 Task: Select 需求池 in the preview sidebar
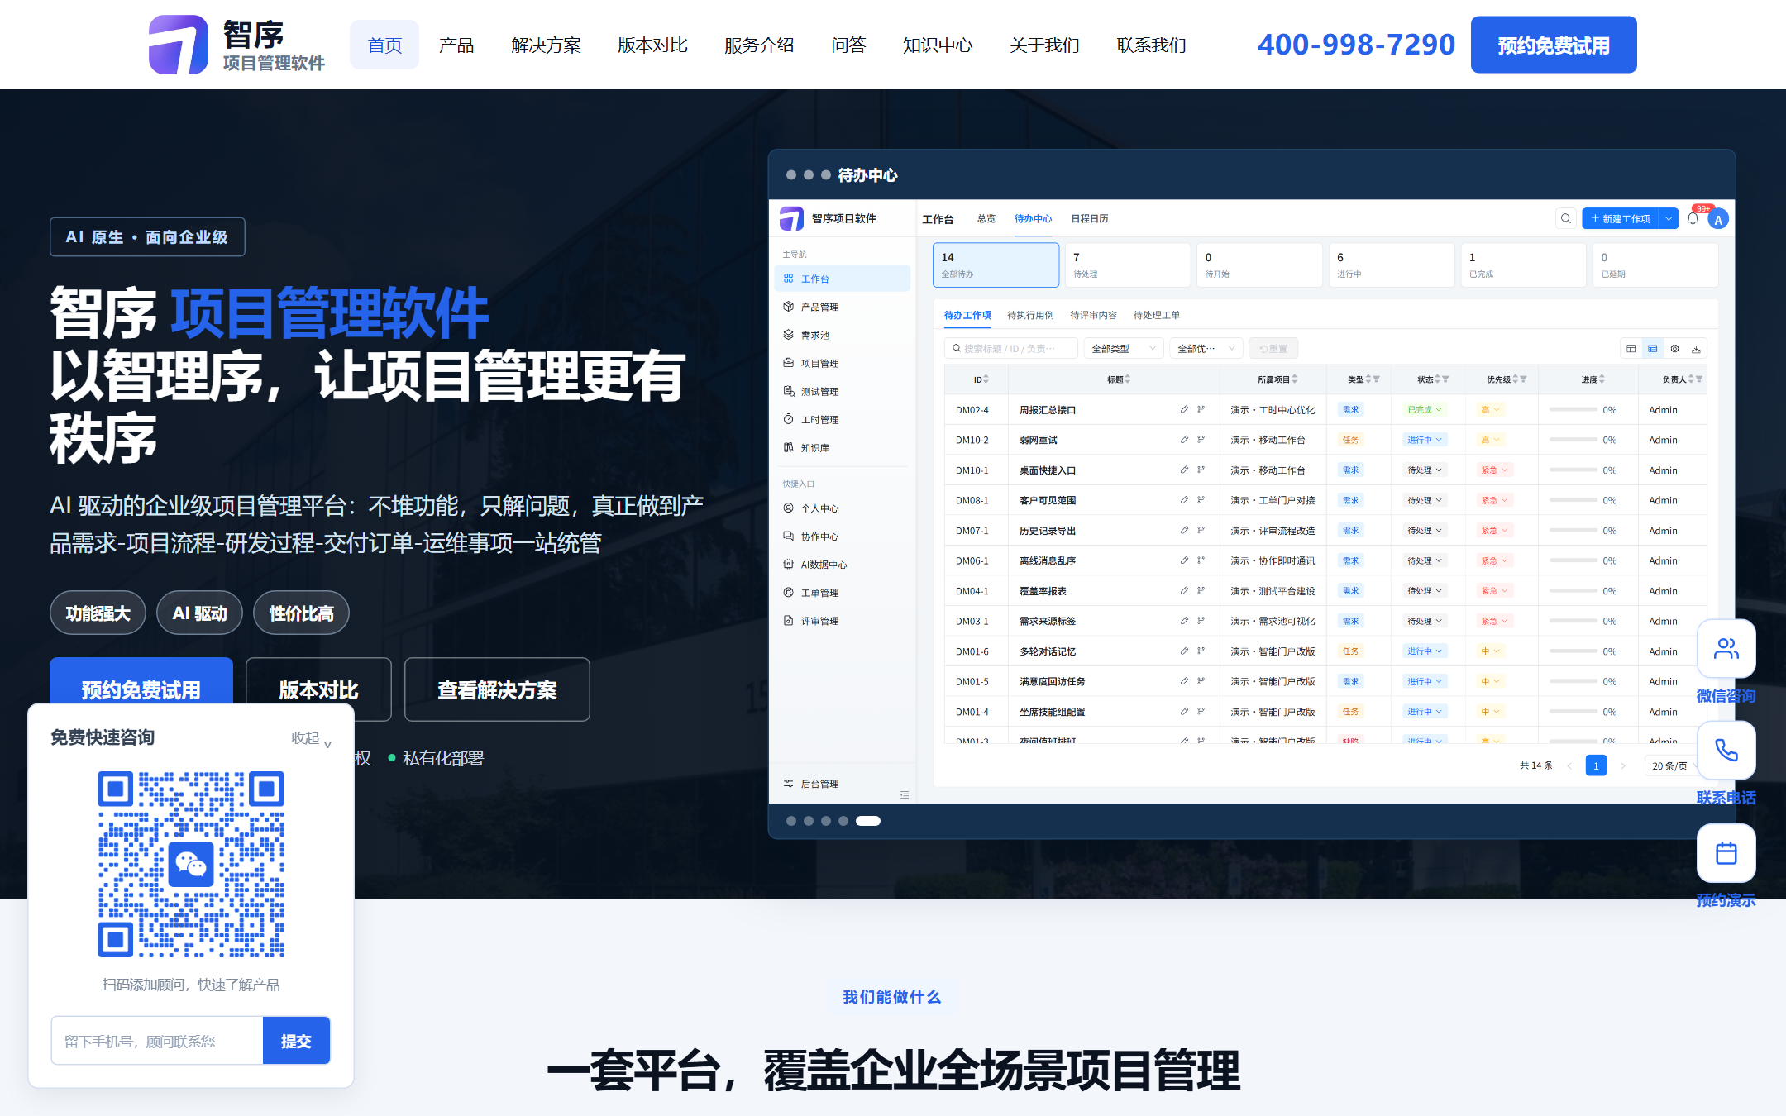pyautogui.click(x=842, y=335)
